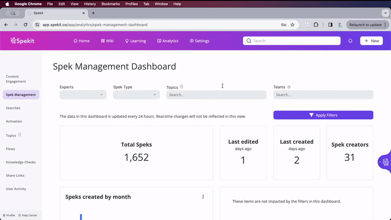Reload the current page
This screenshot has height=220, width=391.
tap(25, 25)
